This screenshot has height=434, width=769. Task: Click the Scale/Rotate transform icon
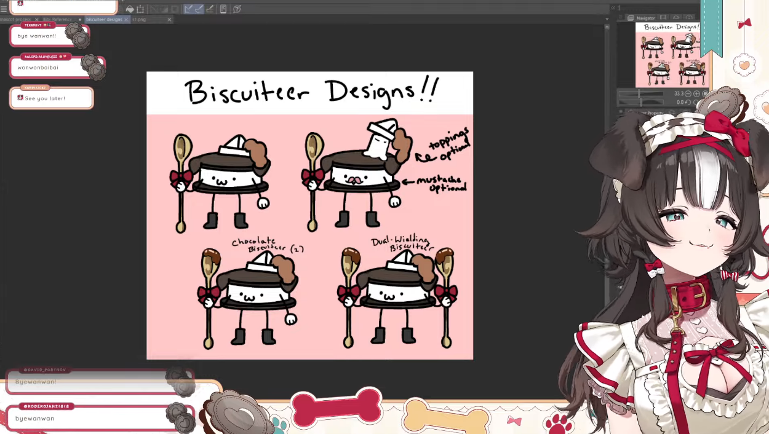[x=140, y=9]
